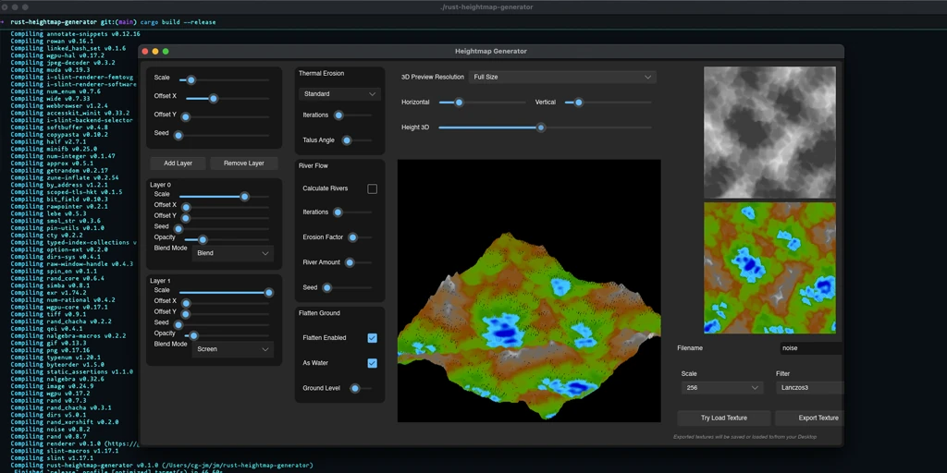Viewport: 947px width, 473px height.
Task: Click the top Offset Y slider handle
Action: coord(186,117)
